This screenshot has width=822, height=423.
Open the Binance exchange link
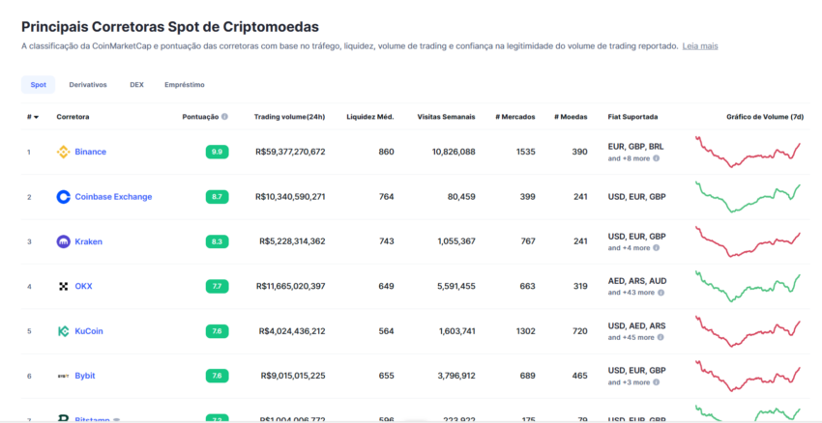(90, 152)
